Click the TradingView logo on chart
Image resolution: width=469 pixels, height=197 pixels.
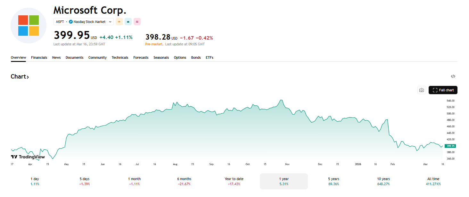(x=28, y=157)
